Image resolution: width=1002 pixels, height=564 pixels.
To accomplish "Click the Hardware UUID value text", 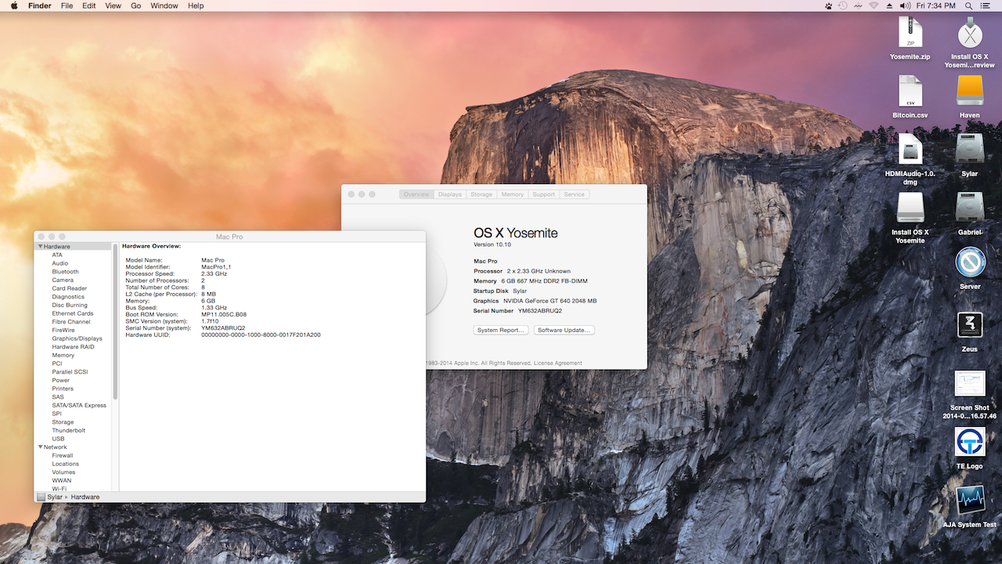I will [261, 334].
